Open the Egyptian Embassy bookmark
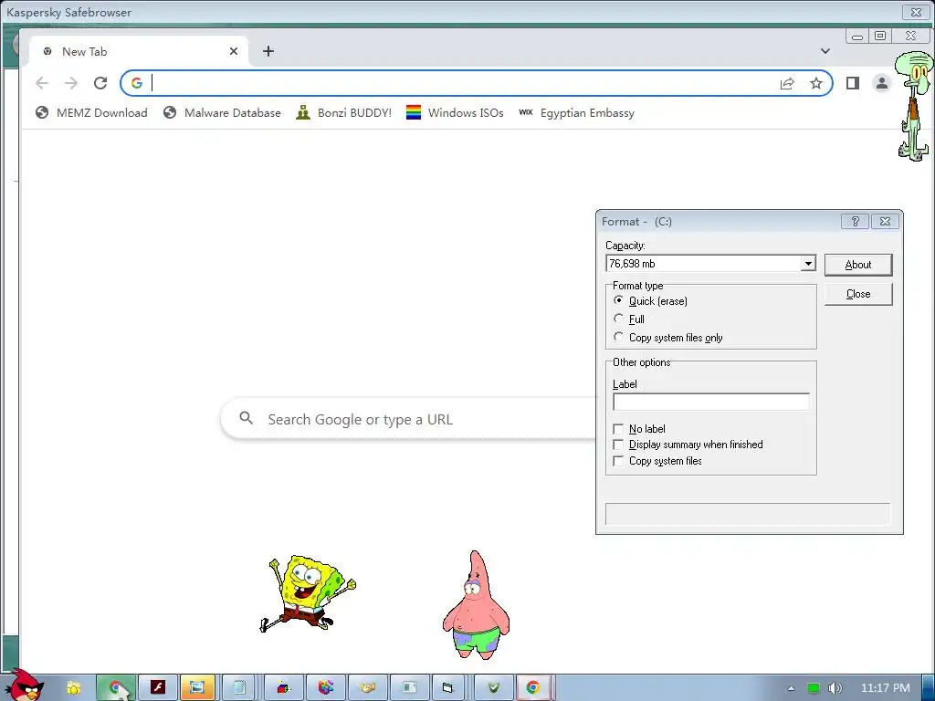Viewport: 935px width, 701px height. click(x=577, y=112)
